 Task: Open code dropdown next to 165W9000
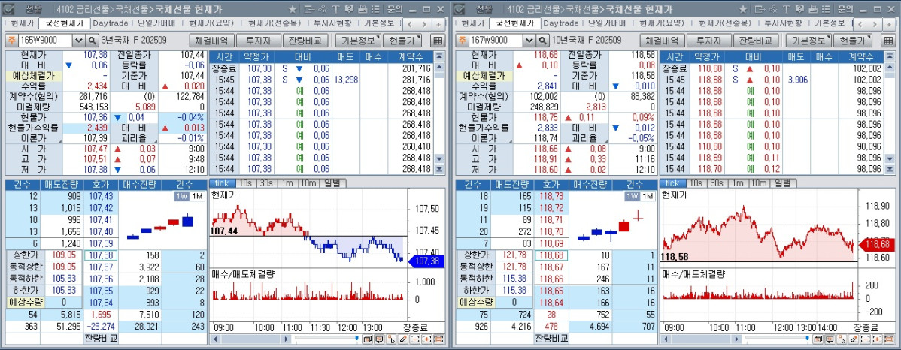coord(79,41)
